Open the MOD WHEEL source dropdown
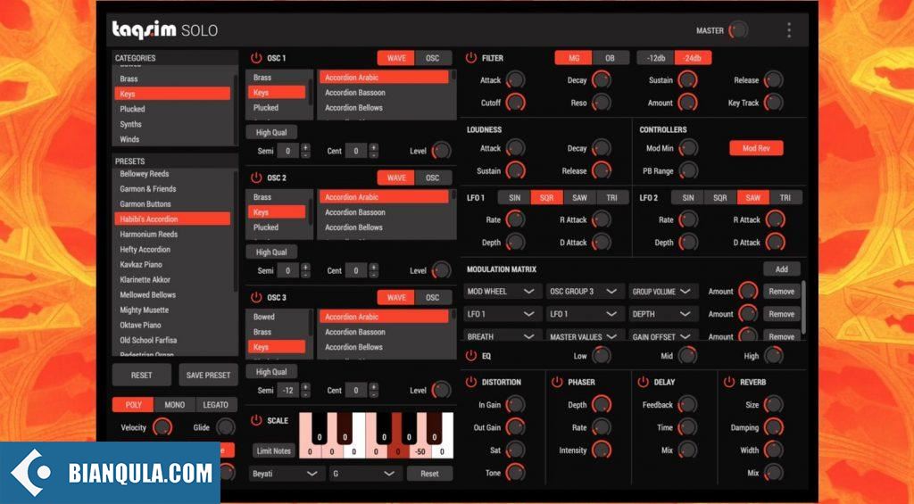Image resolution: width=914 pixels, height=504 pixels. [x=501, y=292]
